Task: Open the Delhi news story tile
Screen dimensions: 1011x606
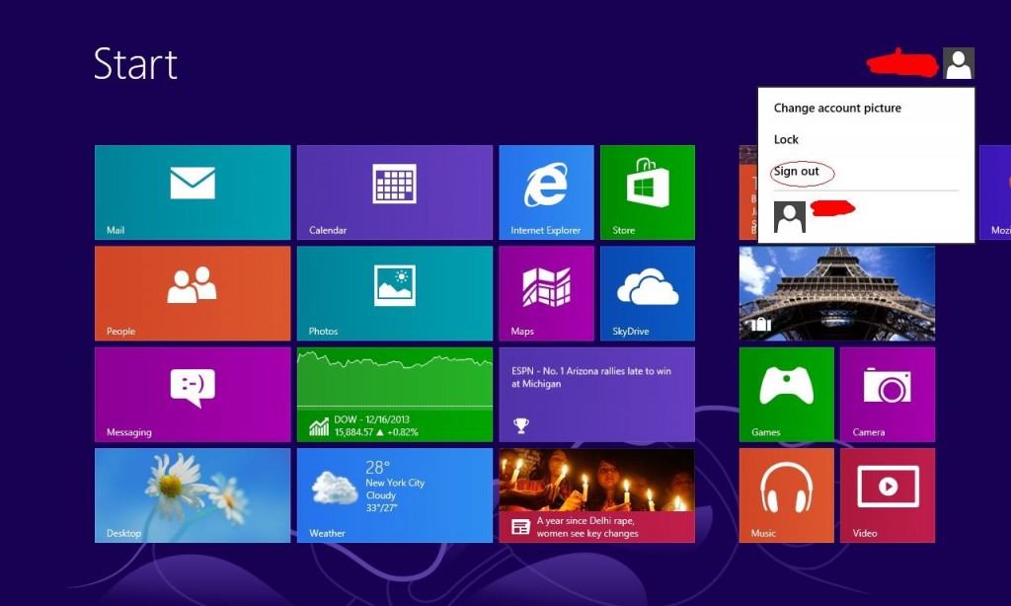Action: 597,495
